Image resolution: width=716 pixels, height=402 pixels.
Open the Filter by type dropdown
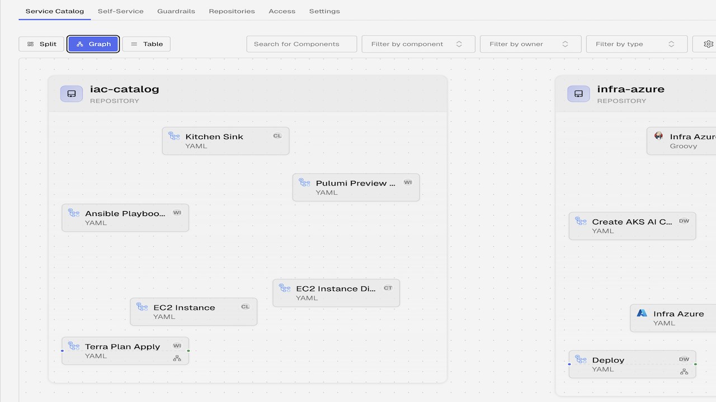point(637,44)
